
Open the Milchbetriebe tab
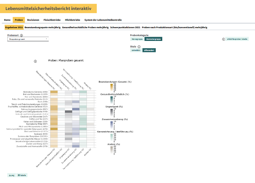[x=73, y=20]
